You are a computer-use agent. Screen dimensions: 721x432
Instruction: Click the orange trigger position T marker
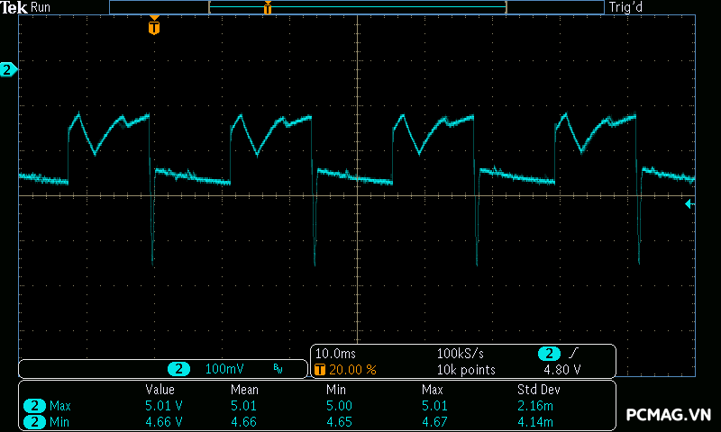click(x=154, y=28)
